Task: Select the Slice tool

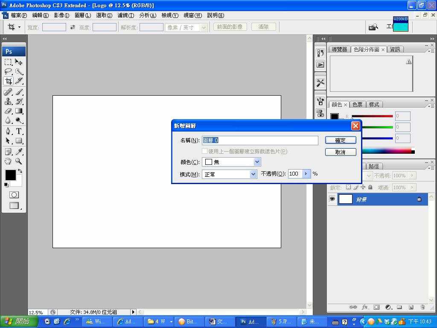Action: [x=19, y=81]
